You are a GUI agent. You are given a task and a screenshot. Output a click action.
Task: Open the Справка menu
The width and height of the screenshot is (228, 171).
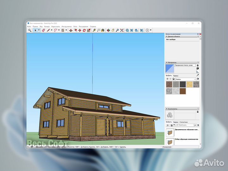coord(93,27)
